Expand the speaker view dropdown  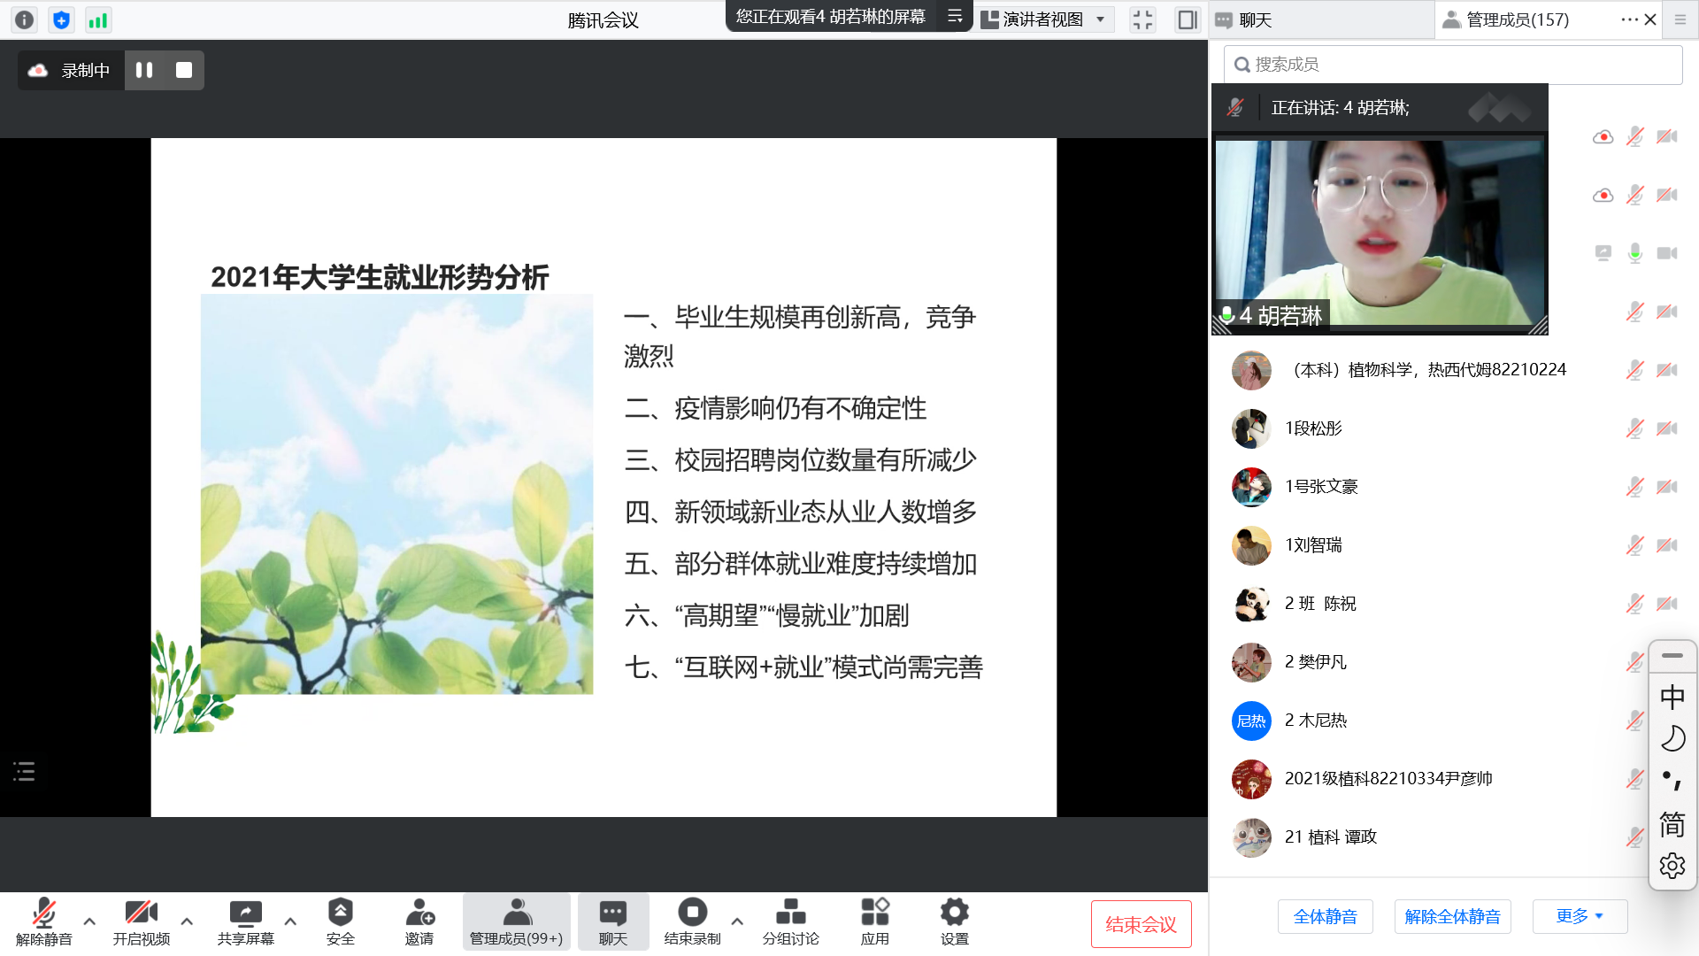click(x=1101, y=19)
